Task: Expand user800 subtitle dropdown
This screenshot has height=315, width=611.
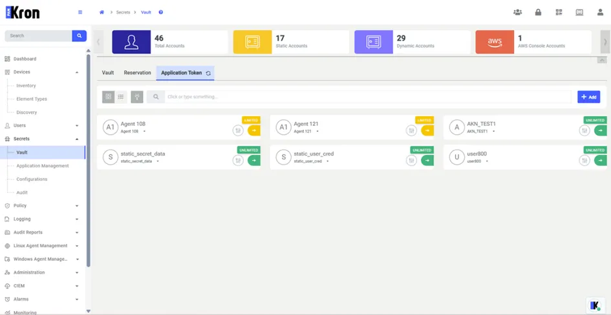Action: pyautogui.click(x=487, y=161)
